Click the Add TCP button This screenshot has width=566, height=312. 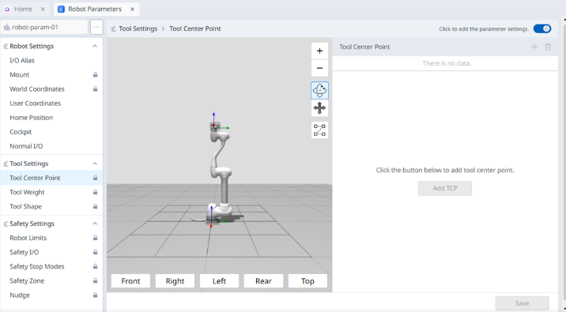445,188
